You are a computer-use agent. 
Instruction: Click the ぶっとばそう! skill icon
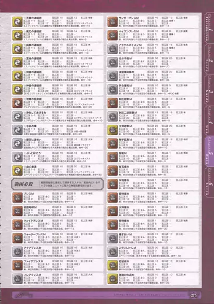(17, 157)
